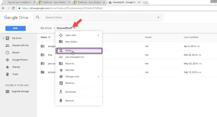Click the Shared with me people icon
The image size is (217, 117).
pyautogui.click(x=7, y=45)
